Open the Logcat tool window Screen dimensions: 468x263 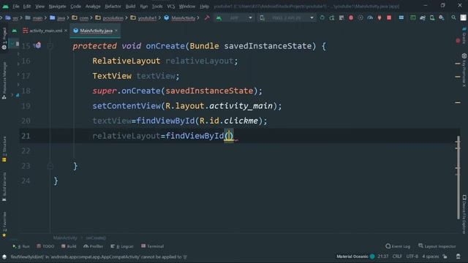122,246
